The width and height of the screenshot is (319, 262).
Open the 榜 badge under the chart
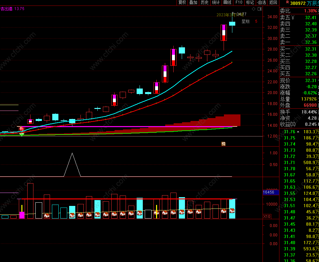coord(223,144)
